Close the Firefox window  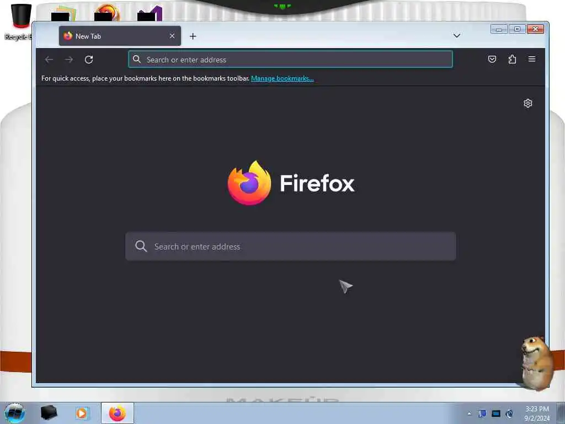(x=535, y=29)
